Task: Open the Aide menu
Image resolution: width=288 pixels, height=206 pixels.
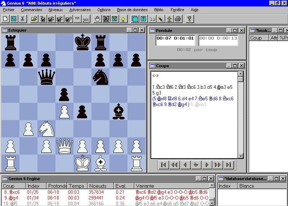Action: click(194, 10)
